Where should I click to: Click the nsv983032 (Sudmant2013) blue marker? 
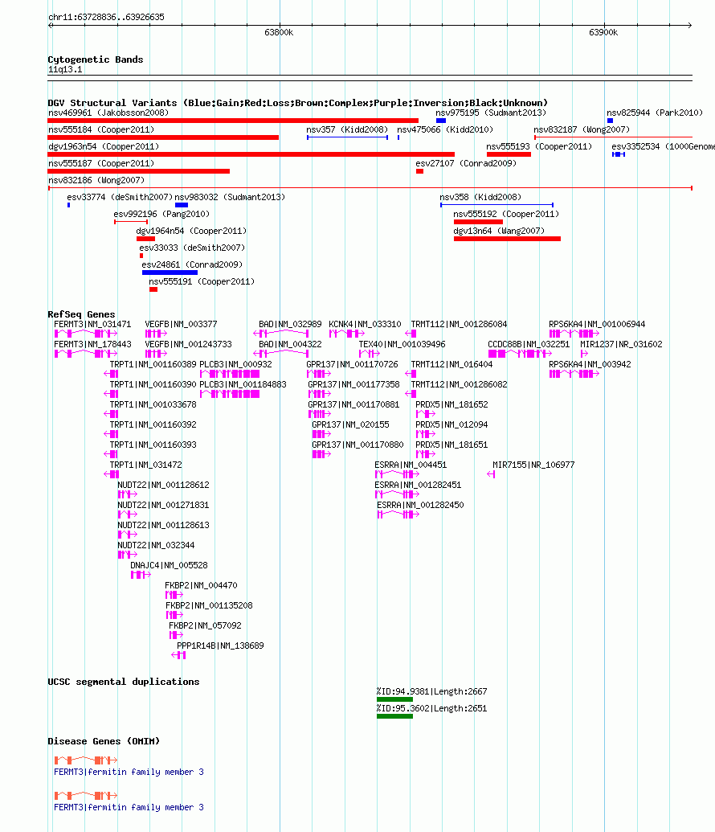(x=182, y=205)
